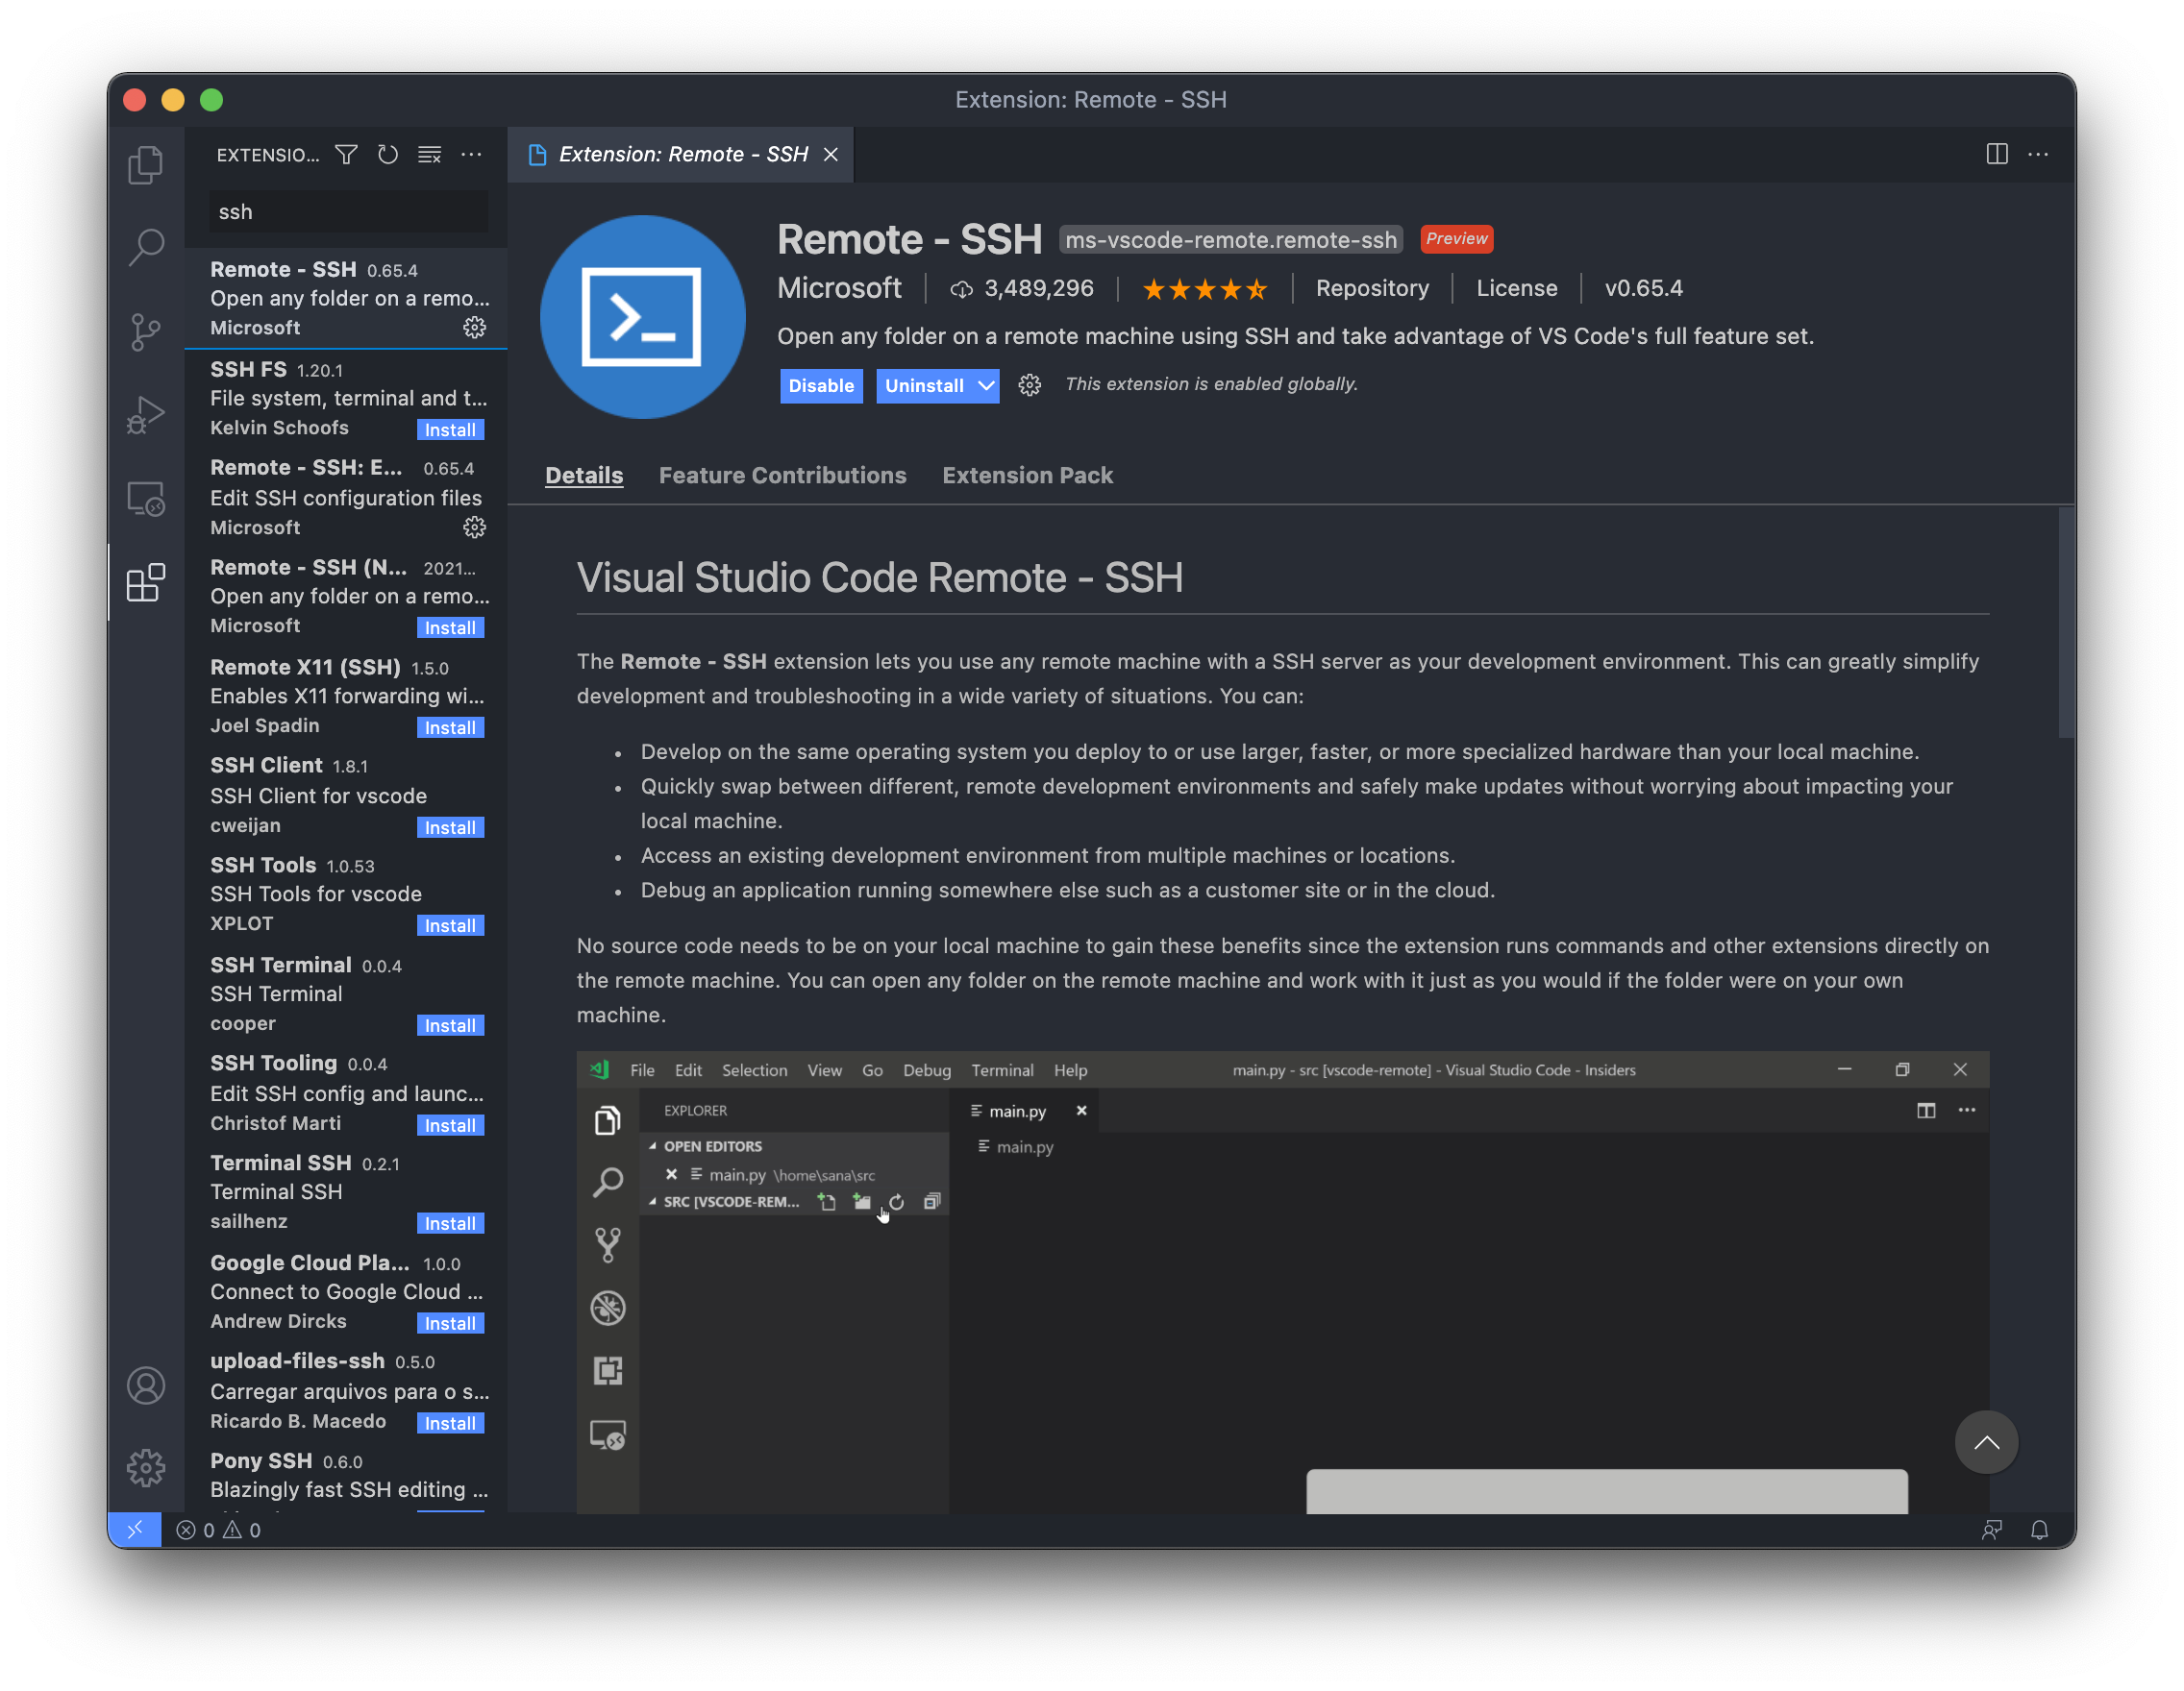
Task: Install the SSH Terminal extension
Action: [450, 1025]
